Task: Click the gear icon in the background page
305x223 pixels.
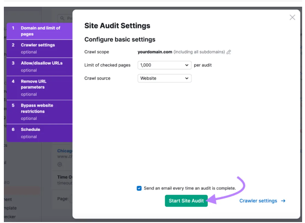Action: 60,164
